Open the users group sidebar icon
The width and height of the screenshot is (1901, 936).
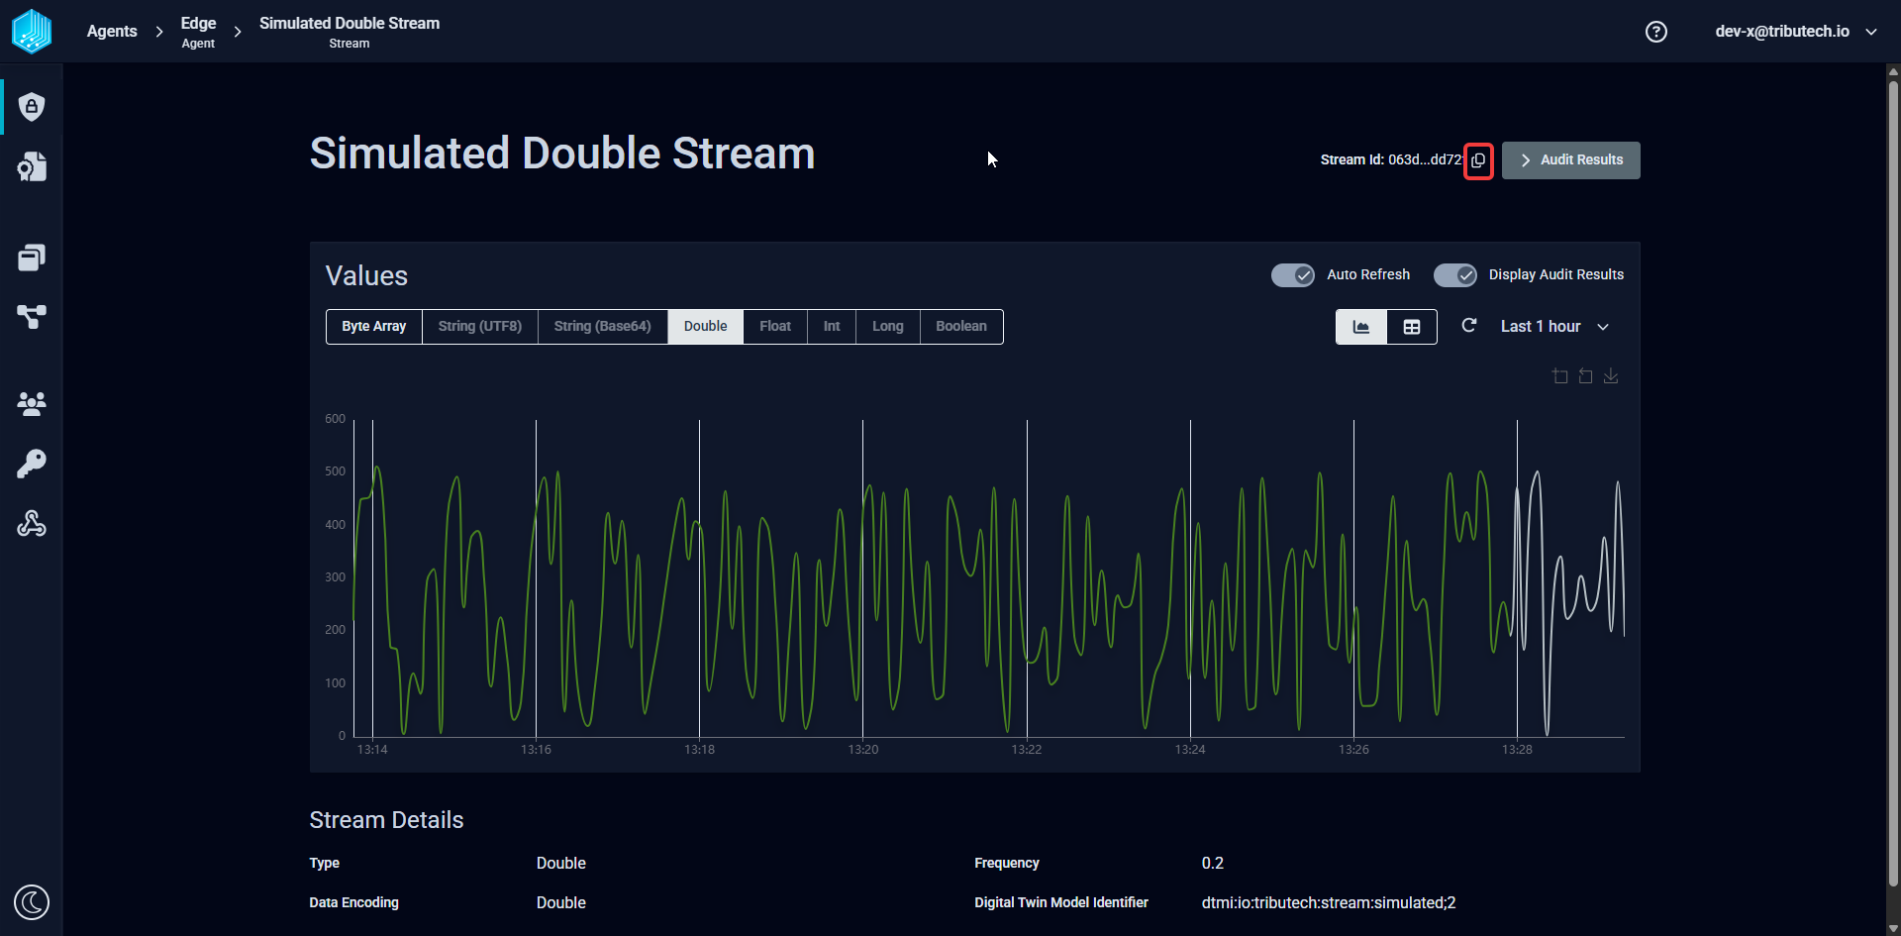pos(32,403)
